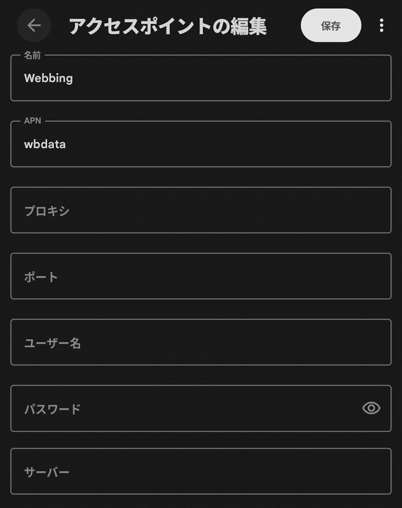
Task: Click the アクセスポイントの編集 title
Action: [x=167, y=26]
